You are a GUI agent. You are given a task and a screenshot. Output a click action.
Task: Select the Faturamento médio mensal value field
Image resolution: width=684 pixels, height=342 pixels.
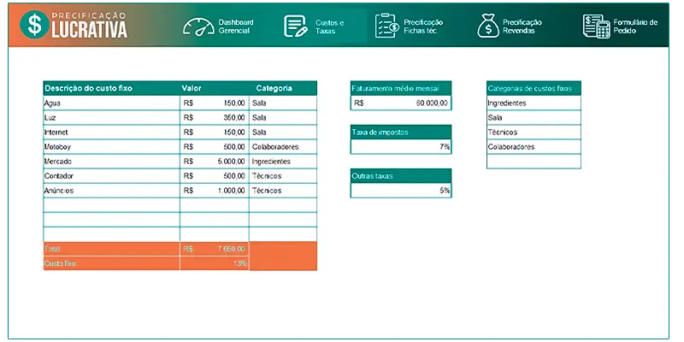pyautogui.click(x=400, y=103)
